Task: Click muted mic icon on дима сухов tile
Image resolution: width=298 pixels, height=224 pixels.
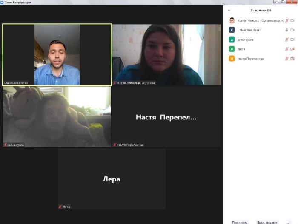Action: [x=5, y=145]
